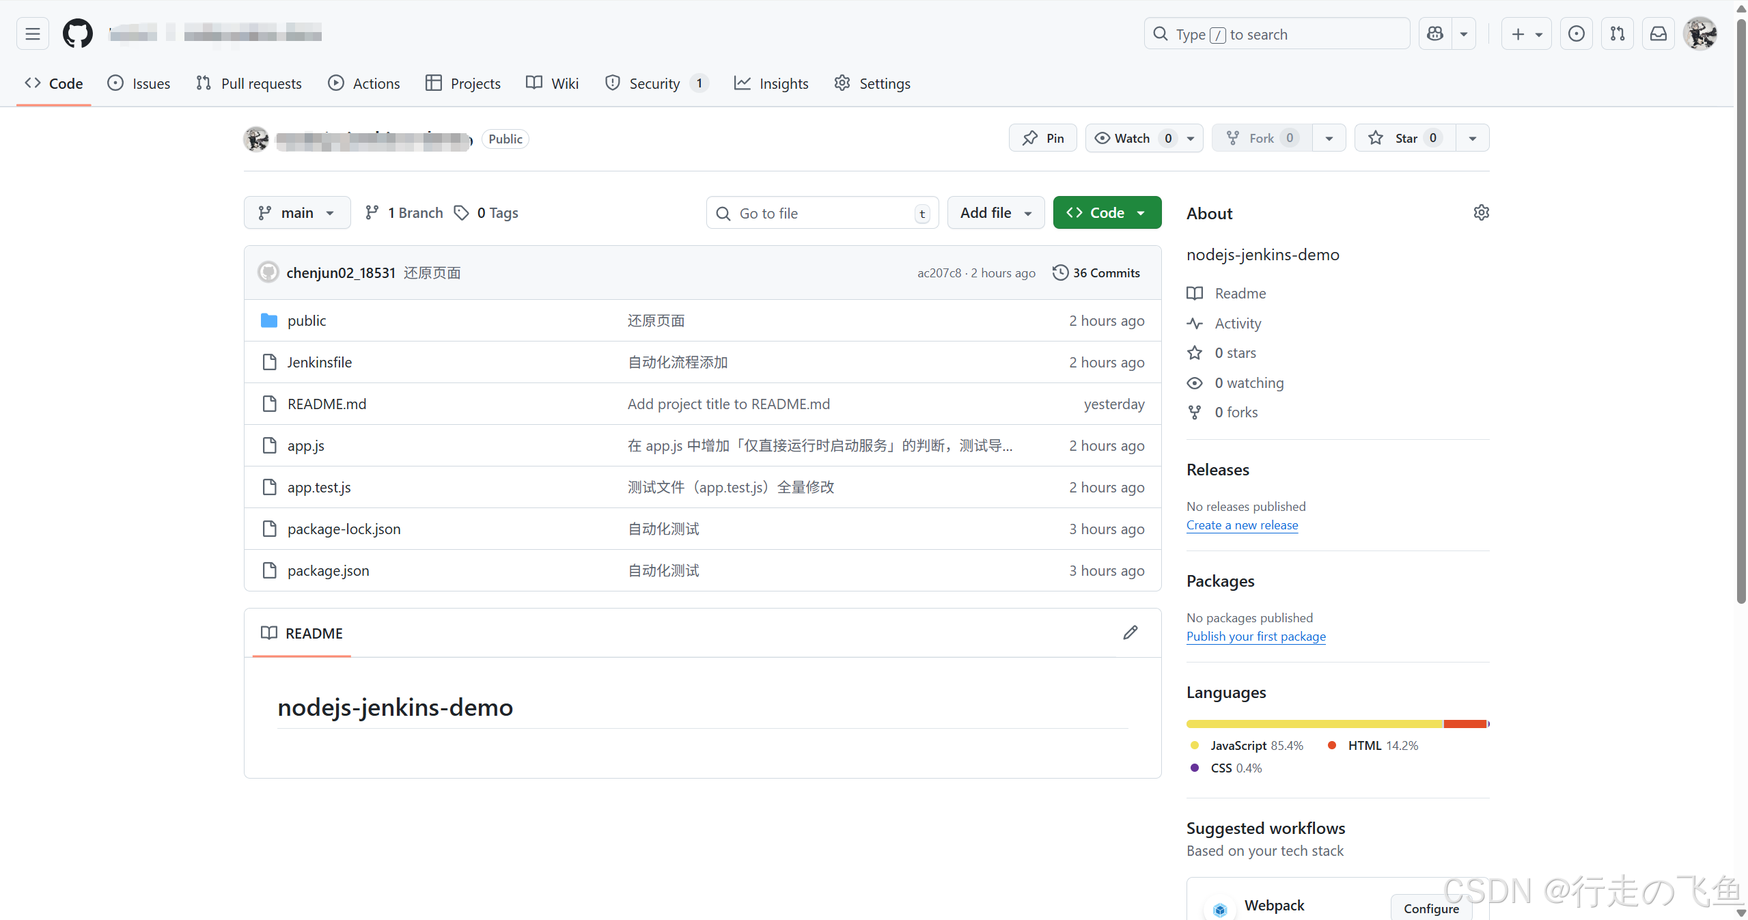Viewport: 1748px width, 920px height.
Task: Click the GitHub Octocat logo
Action: click(x=78, y=33)
